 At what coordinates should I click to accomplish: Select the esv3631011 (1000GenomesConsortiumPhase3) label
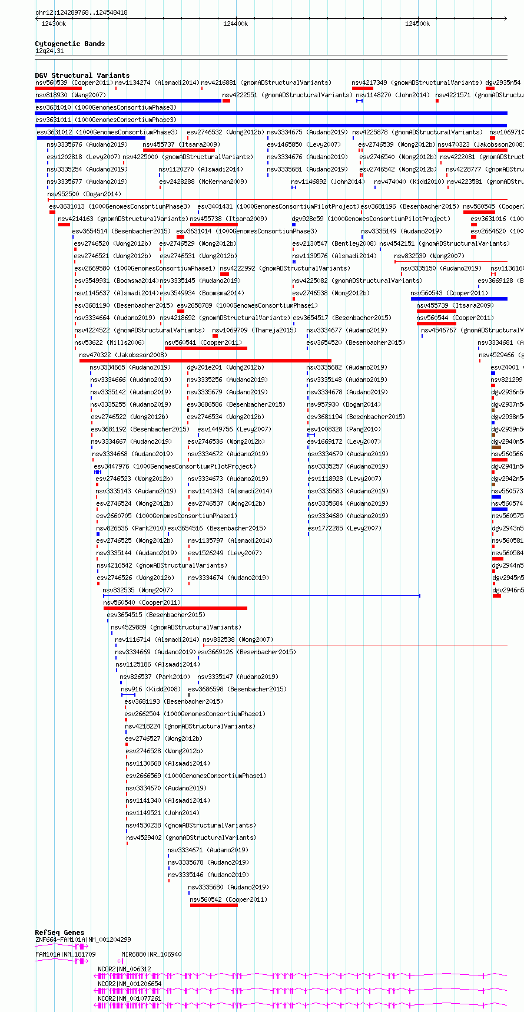[x=106, y=120]
